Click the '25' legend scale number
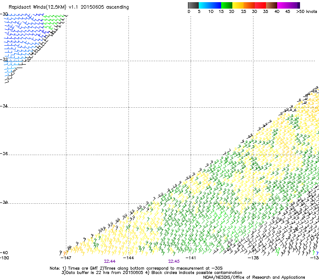This screenshot has height=280, width=319. (244, 12)
